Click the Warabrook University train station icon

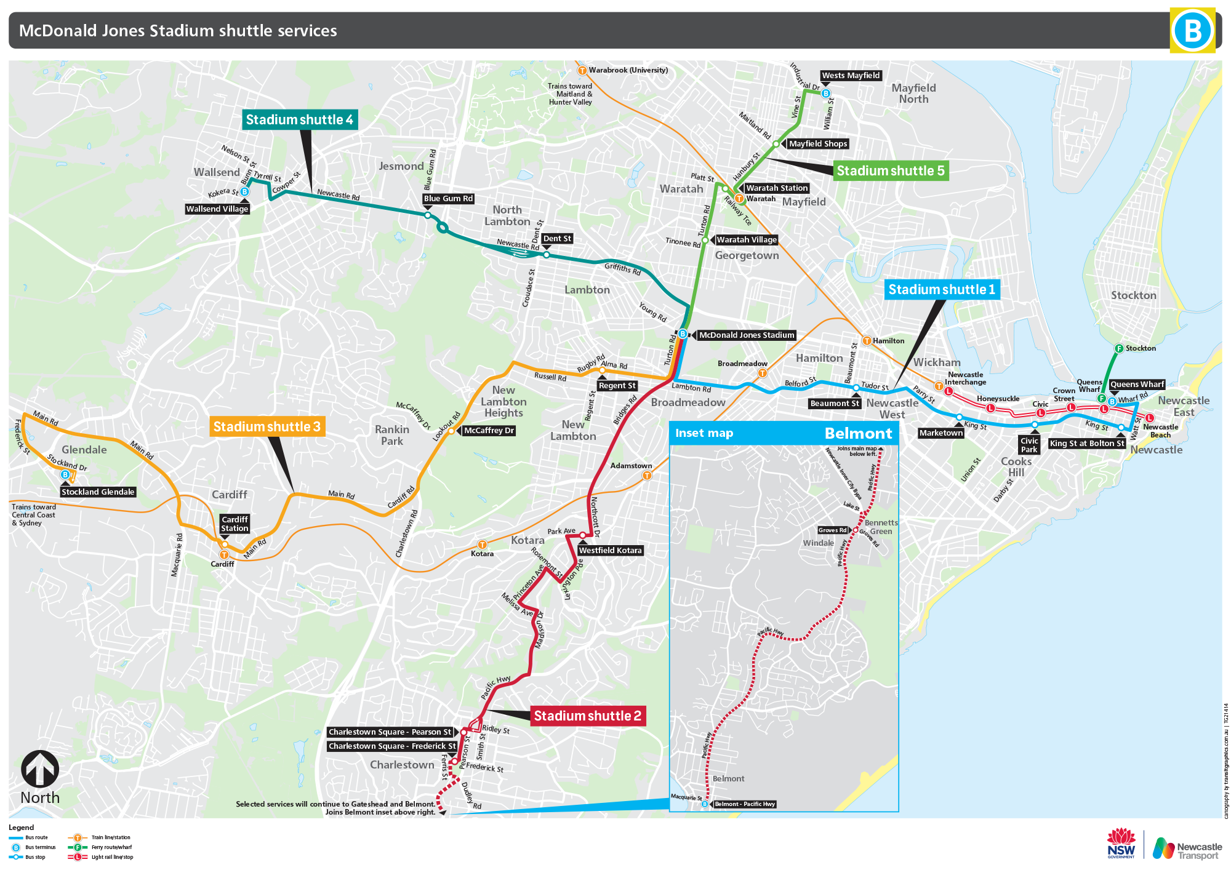click(x=582, y=70)
